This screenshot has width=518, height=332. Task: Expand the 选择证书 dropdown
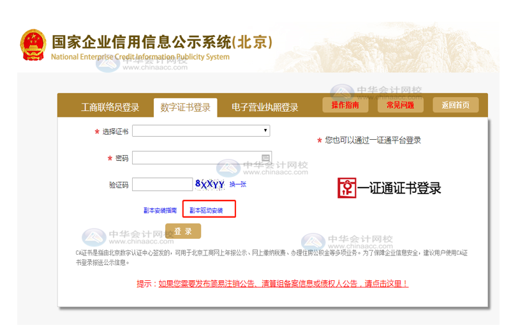[x=201, y=131]
